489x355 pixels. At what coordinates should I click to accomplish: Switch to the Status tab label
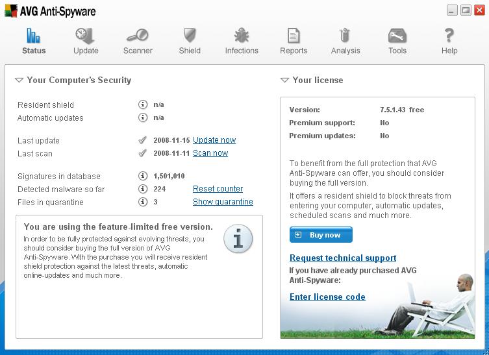34,51
